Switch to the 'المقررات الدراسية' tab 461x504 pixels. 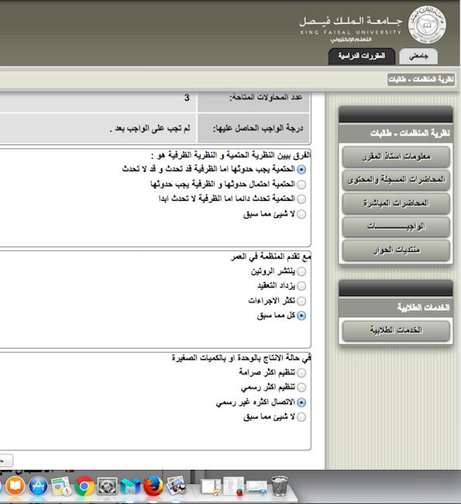click(361, 57)
